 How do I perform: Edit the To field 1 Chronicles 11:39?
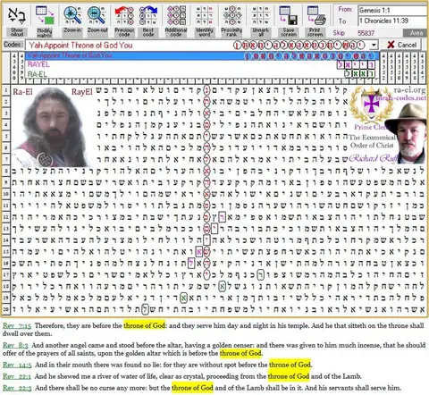pyautogui.click(x=392, y=21)
